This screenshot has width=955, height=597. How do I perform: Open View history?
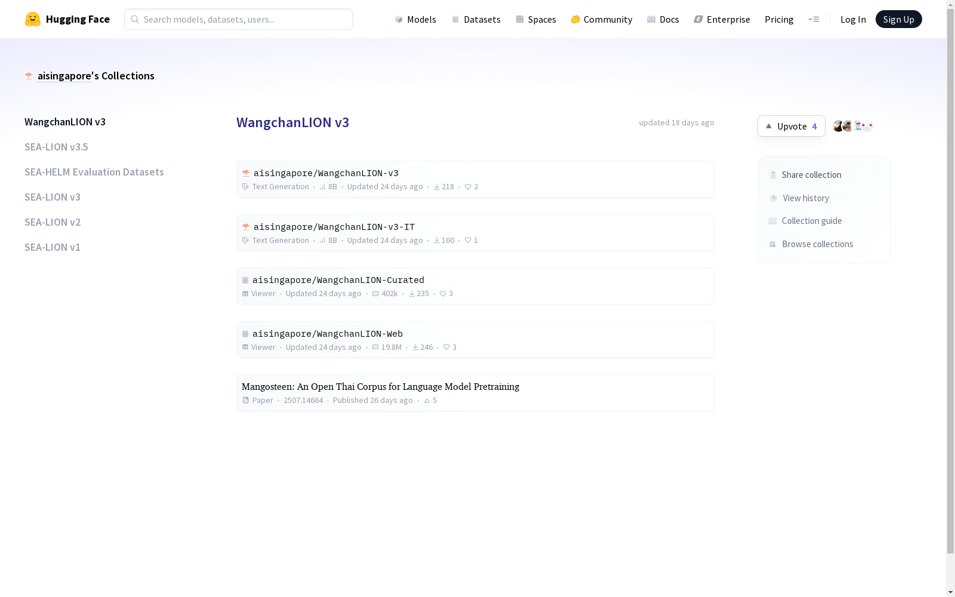(x=799, y=198)
